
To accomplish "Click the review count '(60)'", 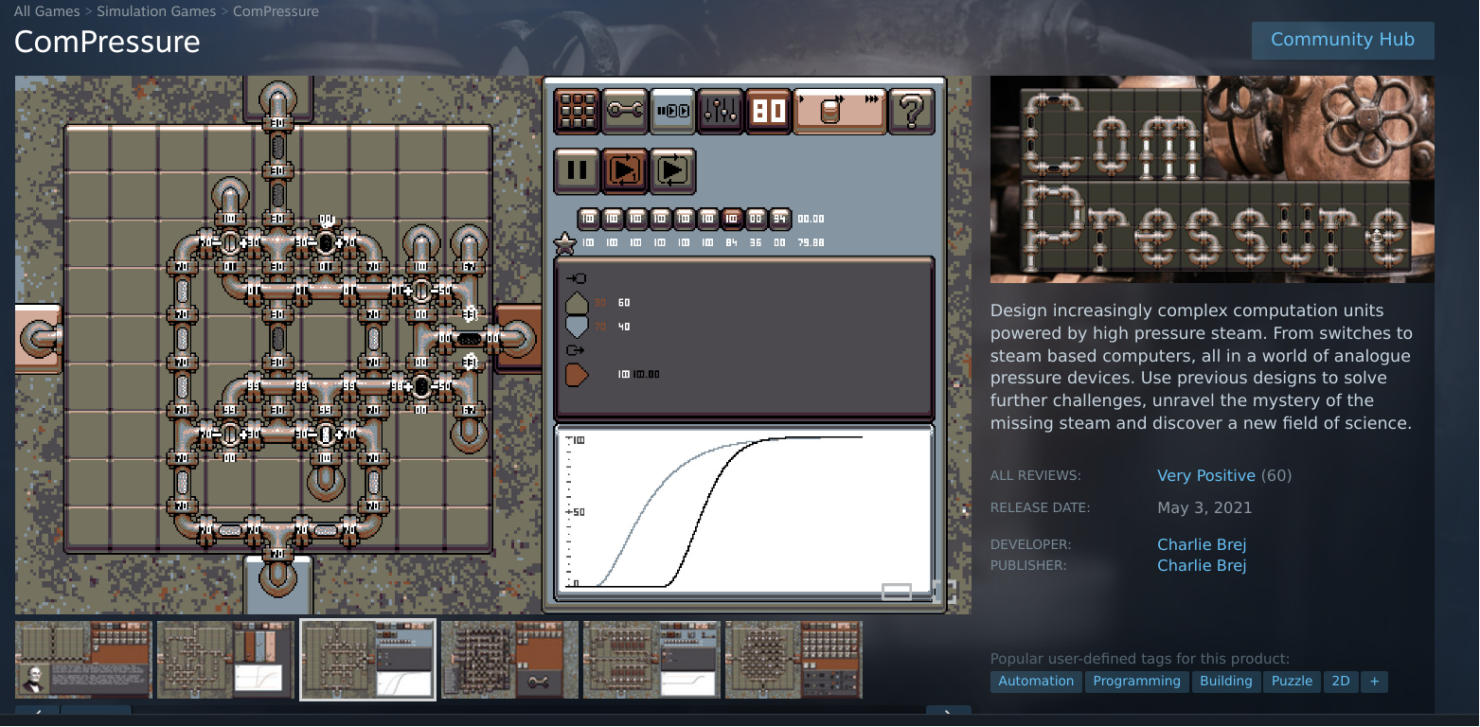I will [1275, 475].
